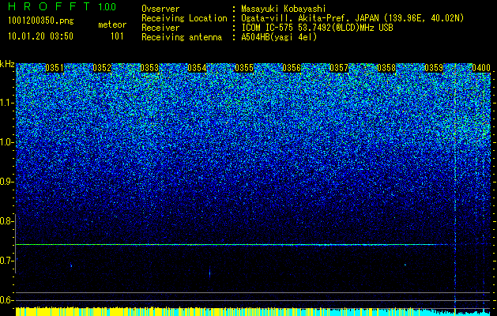Click the 'Receiving Location' label
The image size is (497, 316).
(x=184, y=18)
